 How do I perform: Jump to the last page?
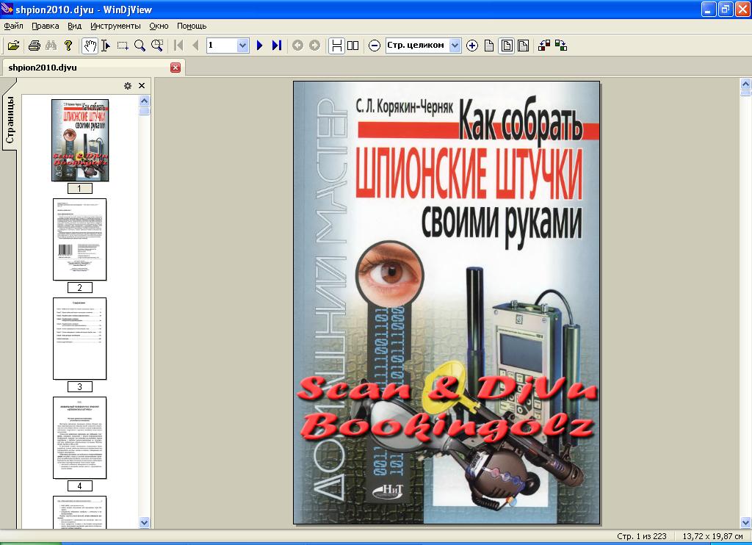277,46
